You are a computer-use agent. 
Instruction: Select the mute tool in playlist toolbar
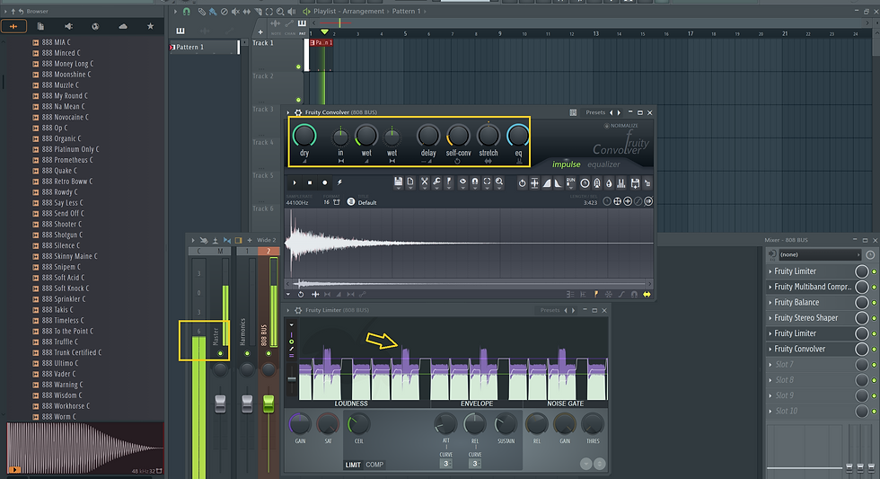click(235, 11)
